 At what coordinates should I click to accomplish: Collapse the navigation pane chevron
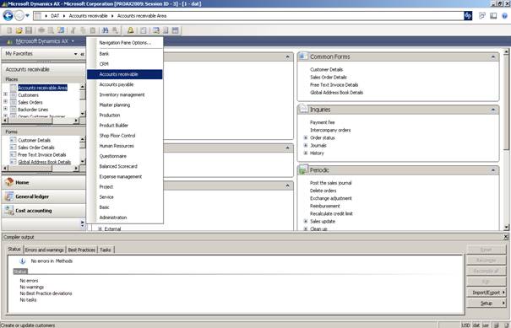tap(83, 54)
